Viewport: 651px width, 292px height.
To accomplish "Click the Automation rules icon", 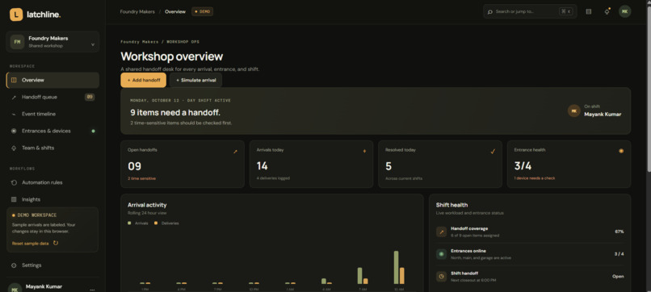I will coord(14,182).
